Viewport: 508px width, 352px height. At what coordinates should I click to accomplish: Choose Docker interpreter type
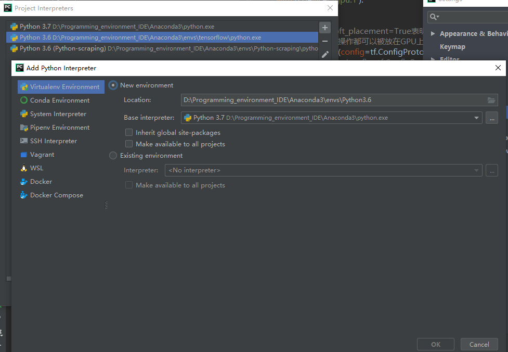pyautogui.click(x=41, y=182)
